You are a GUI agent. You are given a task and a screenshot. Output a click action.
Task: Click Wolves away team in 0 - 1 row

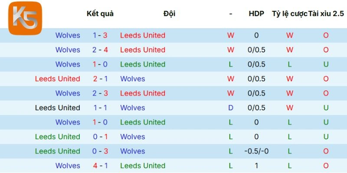tap(133, 137)
